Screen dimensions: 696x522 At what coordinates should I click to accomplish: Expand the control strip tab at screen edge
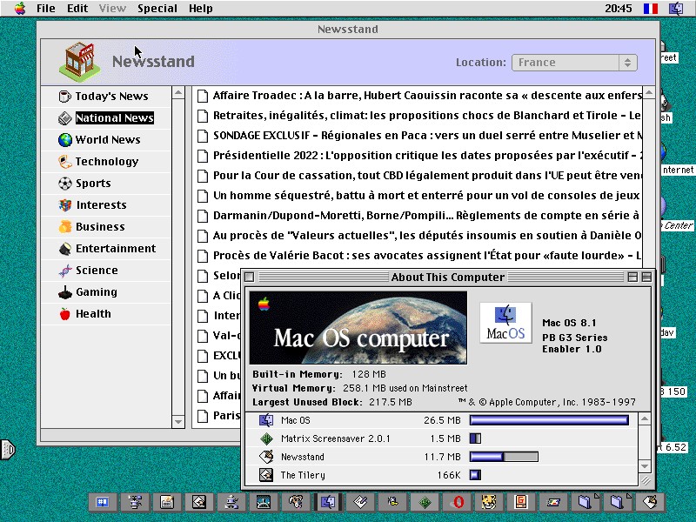coord(8,450)
